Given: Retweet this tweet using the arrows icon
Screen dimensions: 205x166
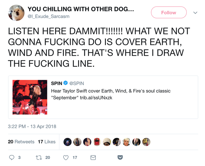Looking at the screenshot, I should pos(39,157).
